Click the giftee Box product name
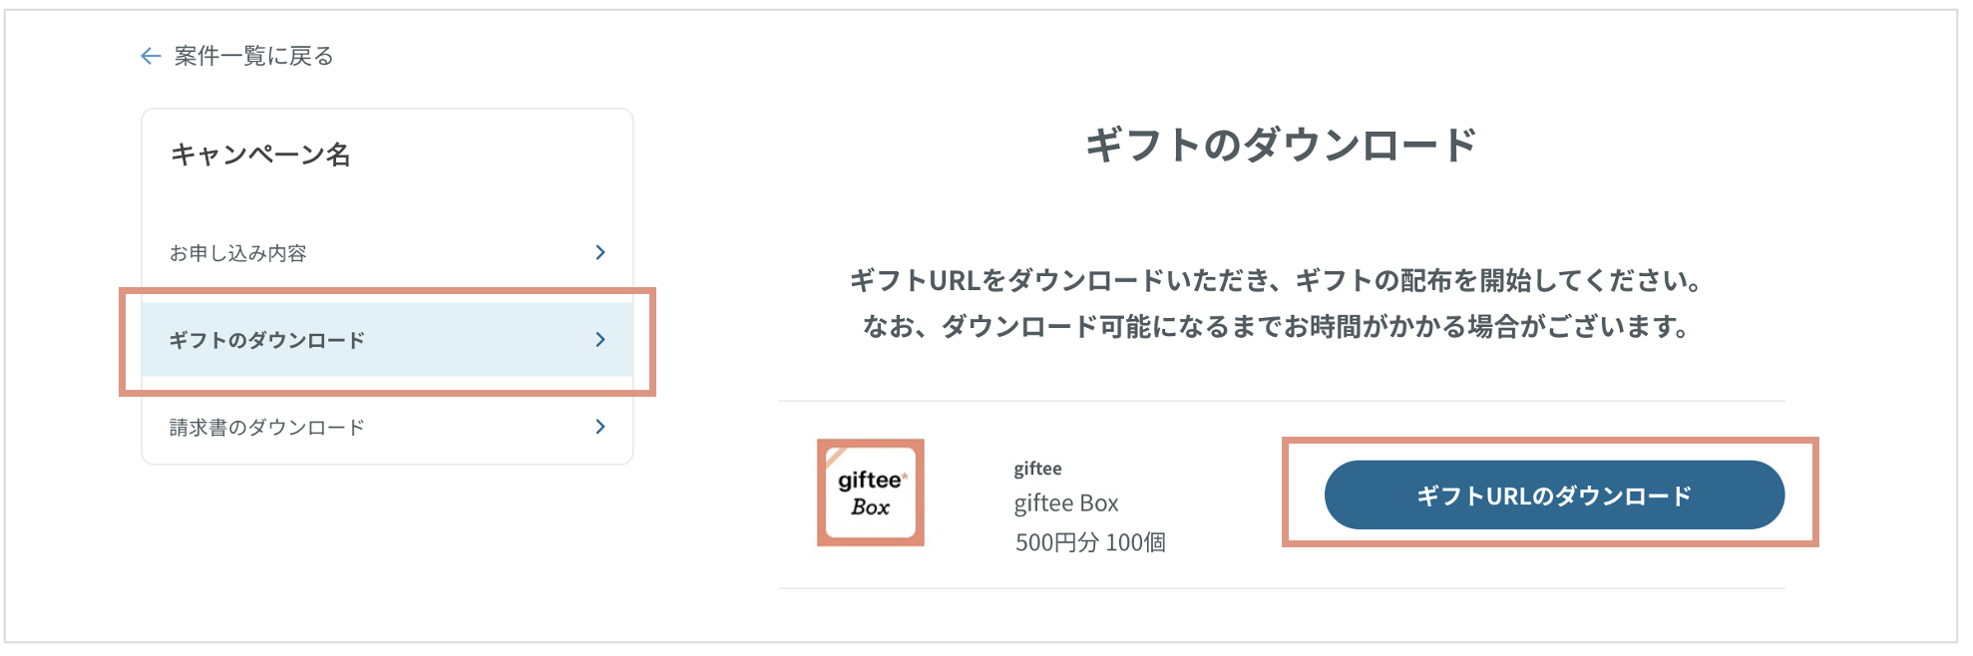Image resolution: width=1973 pixels, height=656 pixels. (1066, 503)
